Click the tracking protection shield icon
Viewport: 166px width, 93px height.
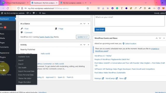click(x=18, y=8)
